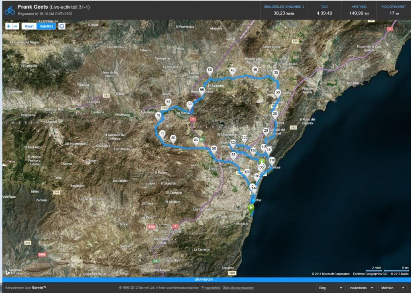Open the Nederlands language dropdown

(x=362, y=288)
